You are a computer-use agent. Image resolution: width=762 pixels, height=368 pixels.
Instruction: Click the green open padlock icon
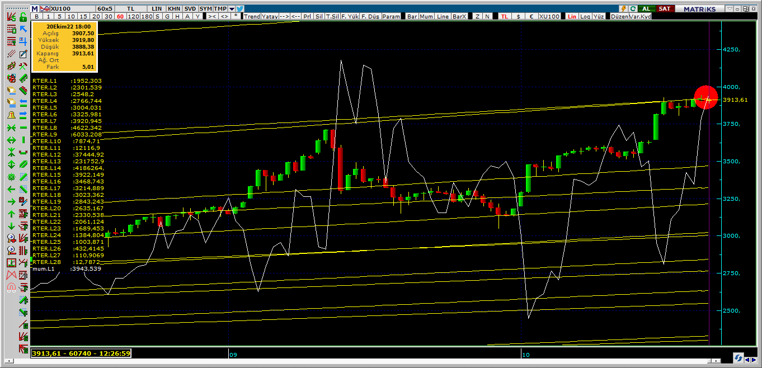(x=23, y=17)
